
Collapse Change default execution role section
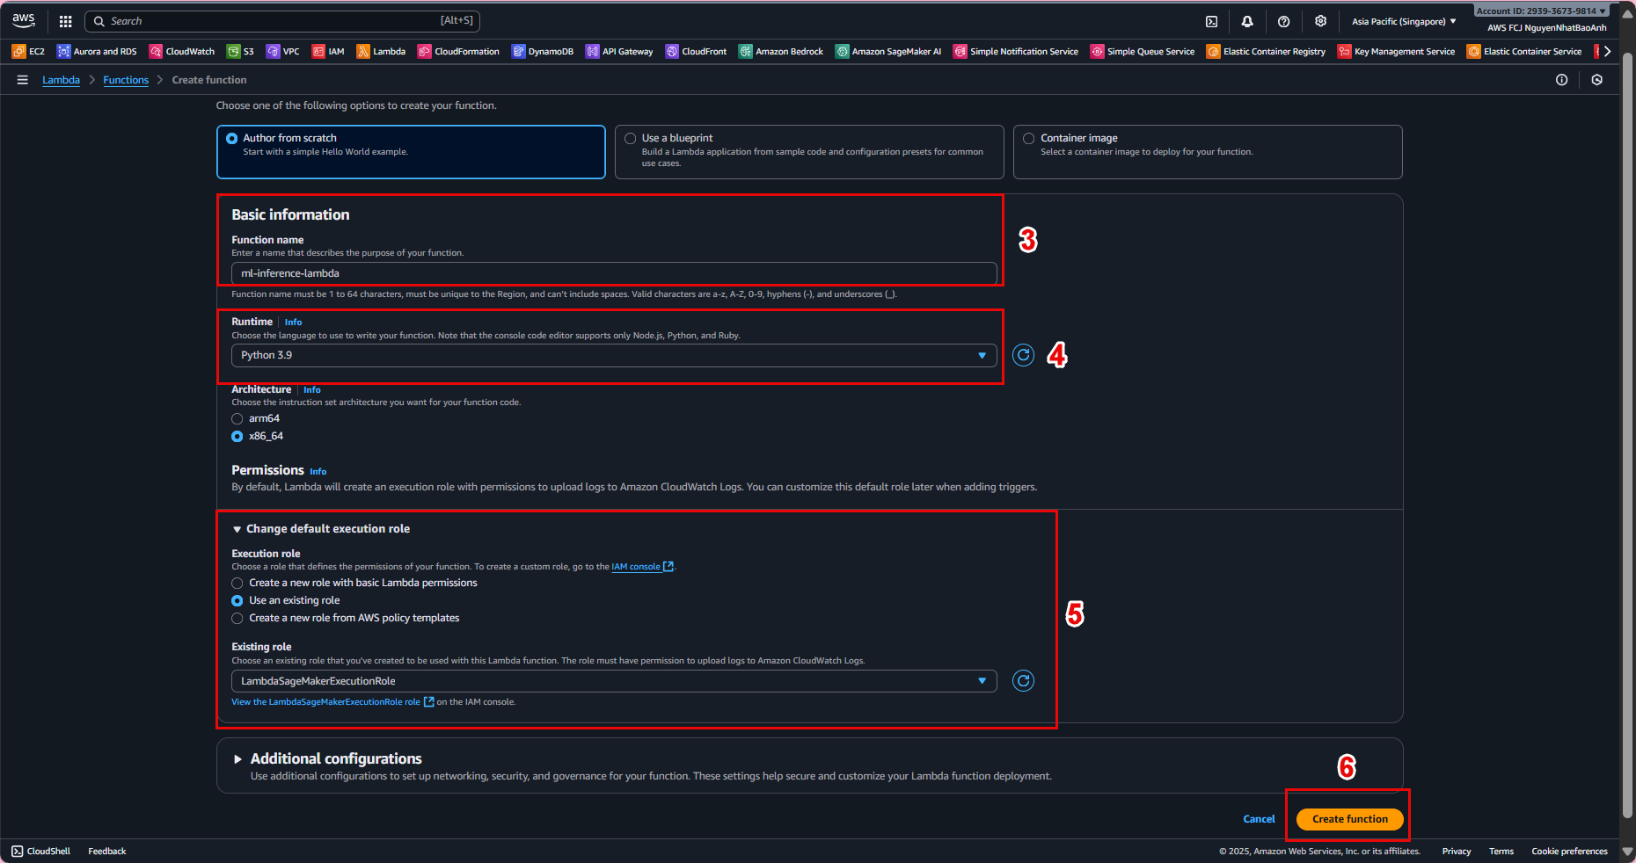click(321, 529)
